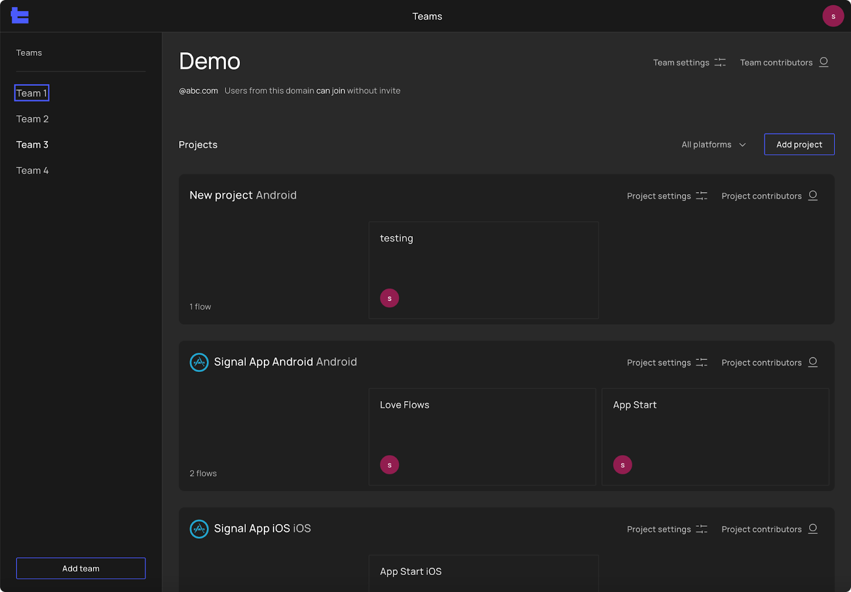Click New project's Project settings sliders icon

pyautogui.click(x=702, y=196)
